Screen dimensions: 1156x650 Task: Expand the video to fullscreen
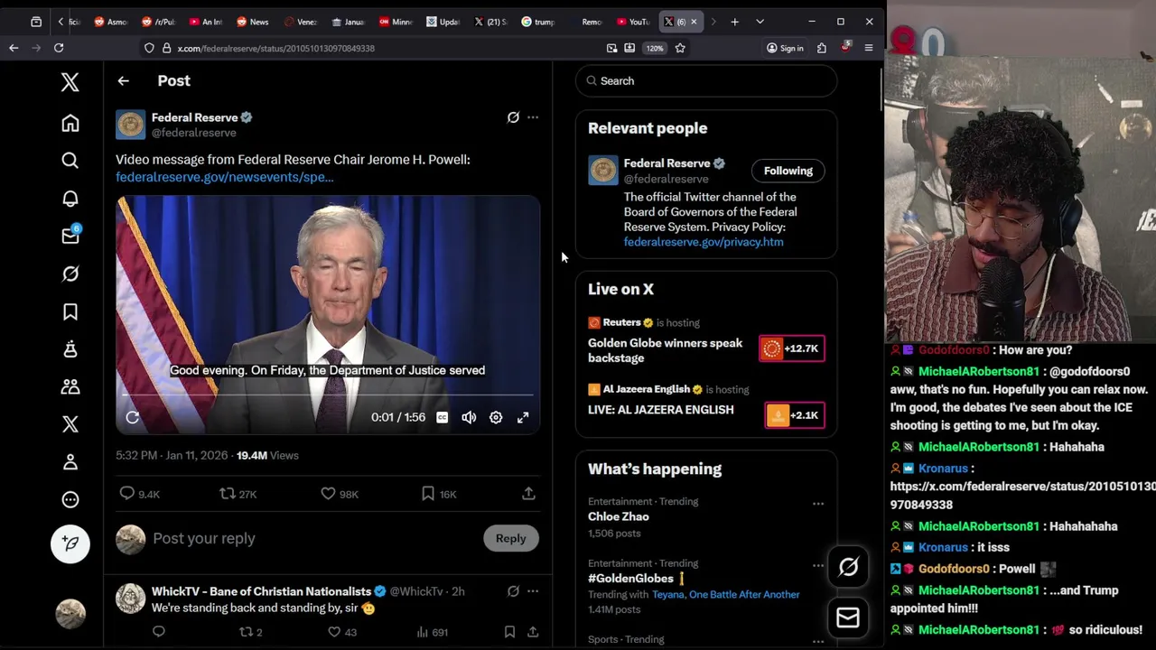tap(523, 417)
